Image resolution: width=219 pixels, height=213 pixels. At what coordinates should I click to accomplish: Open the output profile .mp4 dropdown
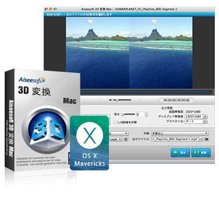[x=116, y=139]
